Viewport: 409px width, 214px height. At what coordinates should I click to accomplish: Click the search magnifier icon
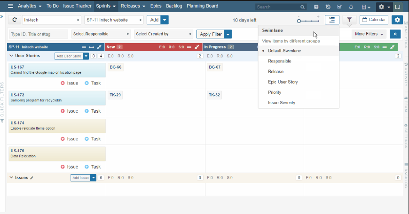click(x=302, y=7)
